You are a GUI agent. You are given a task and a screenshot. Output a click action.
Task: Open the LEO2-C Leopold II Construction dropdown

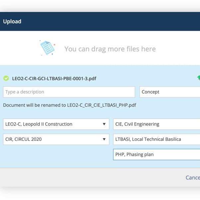56,124
